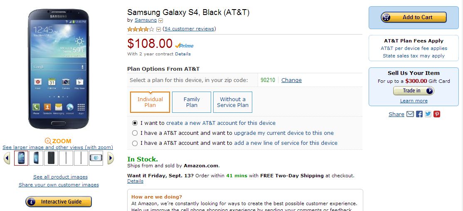Screen dimensions: 463x211
Task: Select the Without a Service Plan tab
Action: [x=233, y=102]
